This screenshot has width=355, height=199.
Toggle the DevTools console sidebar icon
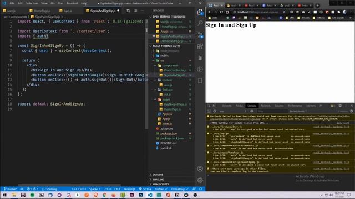(209, 111)
